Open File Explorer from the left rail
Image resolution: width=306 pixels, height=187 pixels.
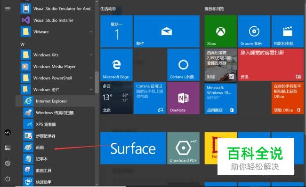[x=8, y=148]
